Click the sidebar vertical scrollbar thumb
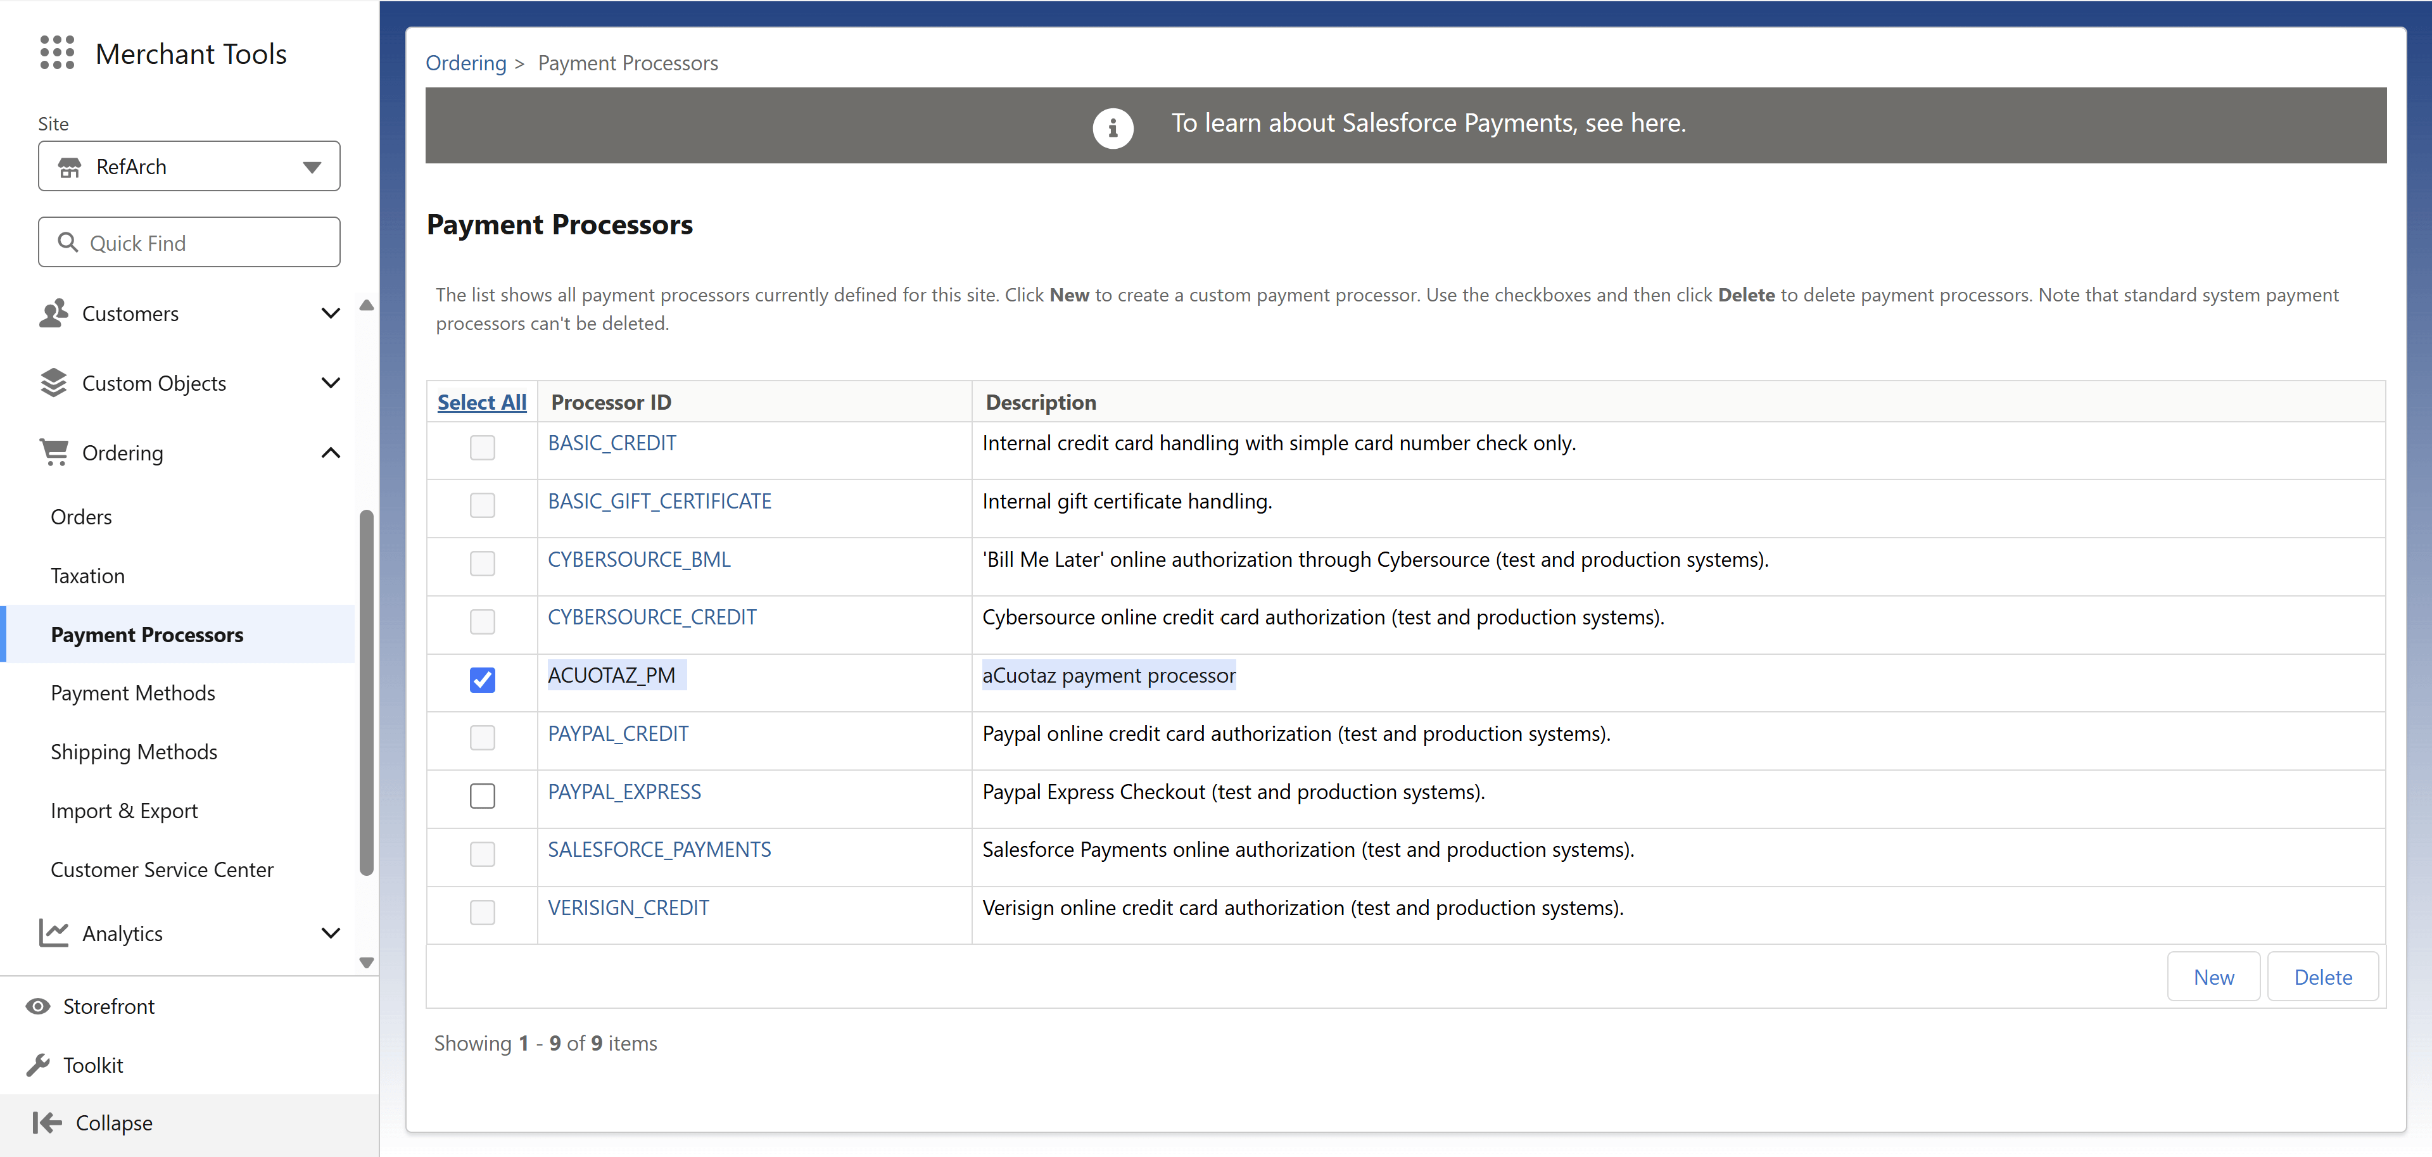The height and width of the screenshot is (1157, 2432). (x=366, y=693)
